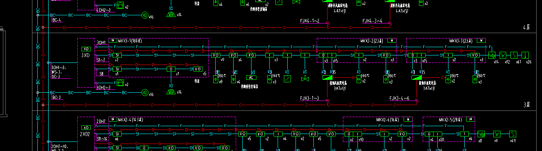Viewport: 542px width, 151px height.
Task: Select the detector symbol labeled x26
Action: [x=525, y=55]
